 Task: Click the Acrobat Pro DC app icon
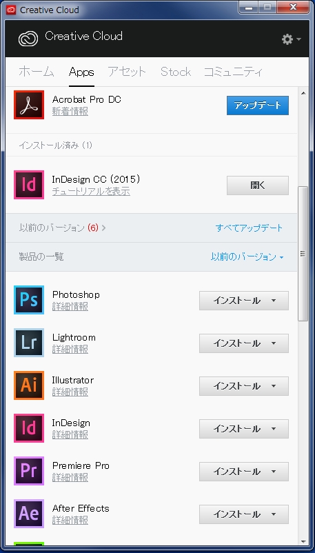click(29, 105)
